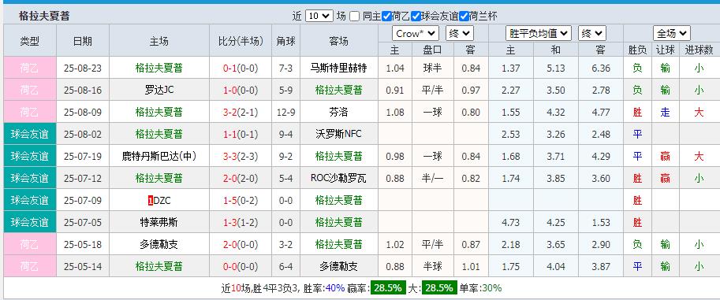Screen dimensions: 720x300
Task: Open the 罗达JC home team link
Action: (159, 91)
